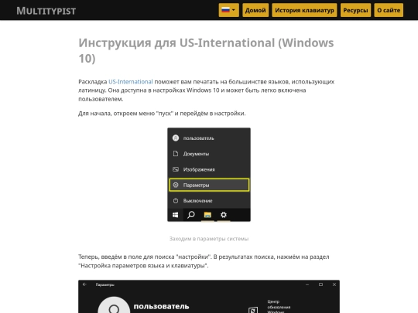Image resolution: width=418 pixels, height=313 pixels.
Task: Open the Russian flag language dropdown
Action: pyautogui.click(x=228, y=10)
